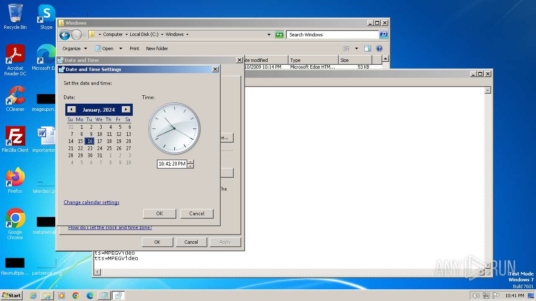
Task: Toggle the preview pane icon
Action: point(367,48)
